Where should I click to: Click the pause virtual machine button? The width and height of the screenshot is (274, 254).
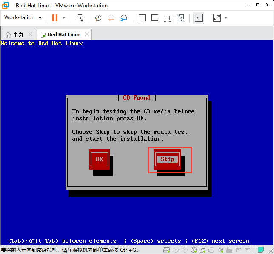coord(55,18)
